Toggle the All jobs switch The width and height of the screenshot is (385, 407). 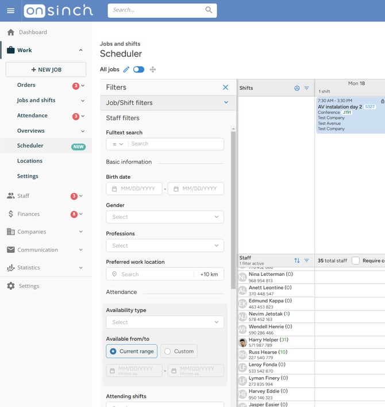(139, 70)
